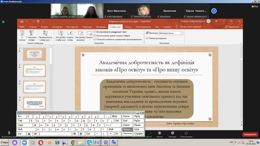Open the Вставка ribbon tab
Viewport: 260px width, 146px height.
coord(44,27)
